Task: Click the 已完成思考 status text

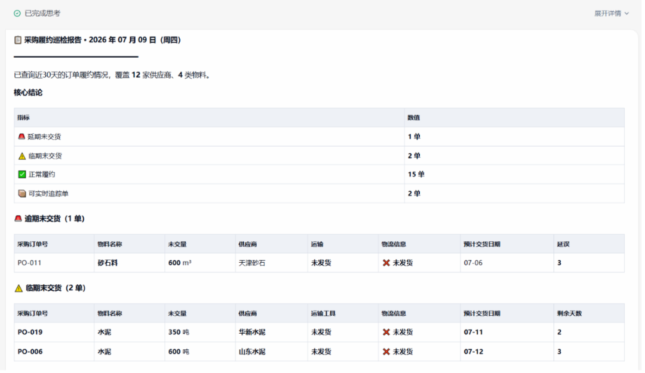Action: tap(42, 14)
